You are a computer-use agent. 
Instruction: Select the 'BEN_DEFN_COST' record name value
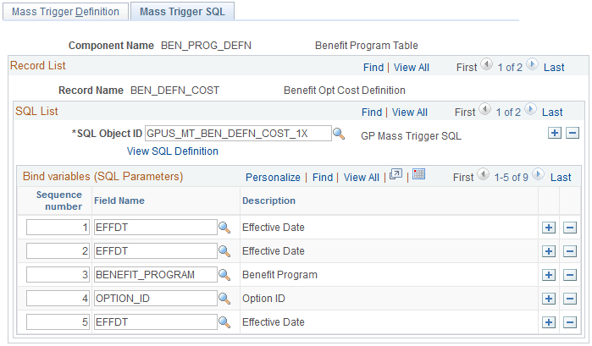174,91
